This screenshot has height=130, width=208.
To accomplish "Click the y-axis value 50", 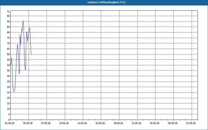I will pyautogui.click(x=8, y=65).
